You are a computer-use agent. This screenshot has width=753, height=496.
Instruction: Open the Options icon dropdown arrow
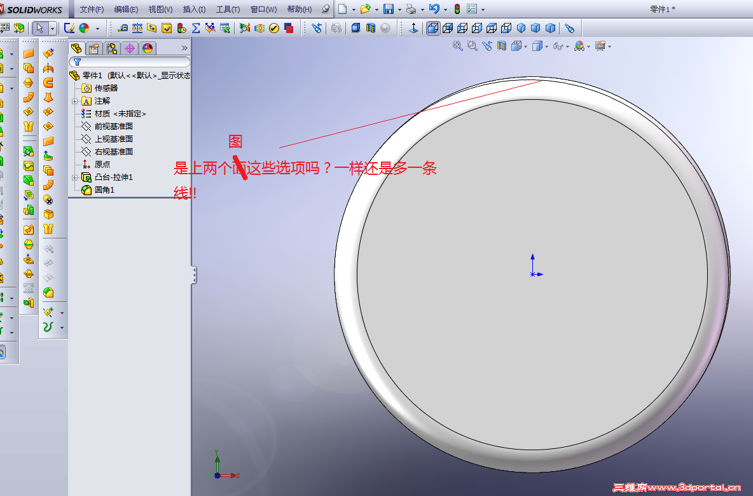[x=483, y=9]
